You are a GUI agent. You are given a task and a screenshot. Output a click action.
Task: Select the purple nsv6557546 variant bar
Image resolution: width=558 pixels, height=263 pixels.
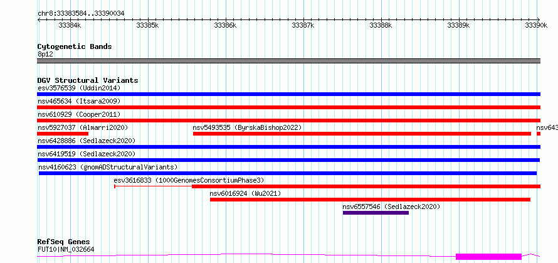(x=376, y=213)
